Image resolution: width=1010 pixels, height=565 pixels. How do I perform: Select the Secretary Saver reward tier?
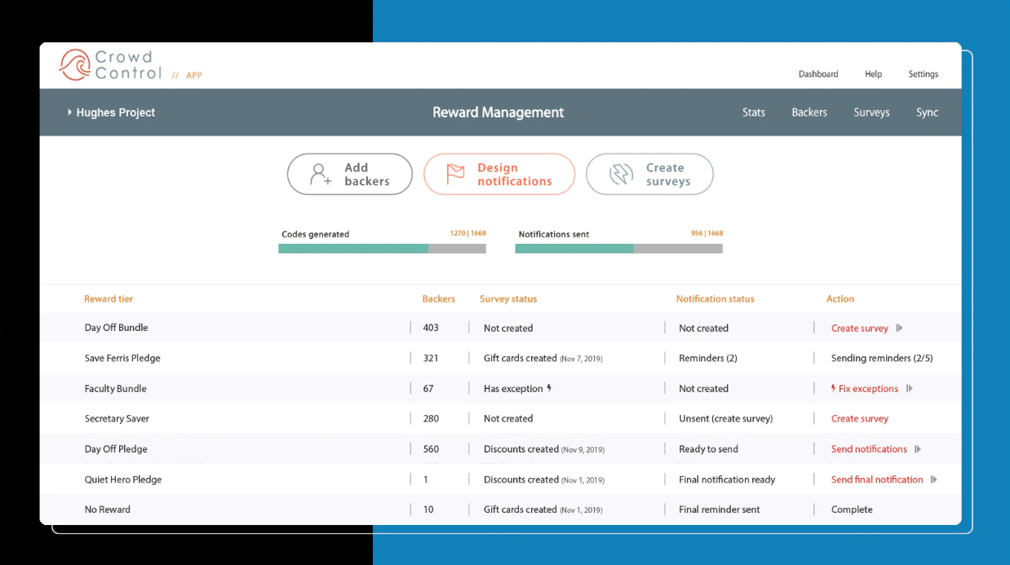[x=117, y=419]
